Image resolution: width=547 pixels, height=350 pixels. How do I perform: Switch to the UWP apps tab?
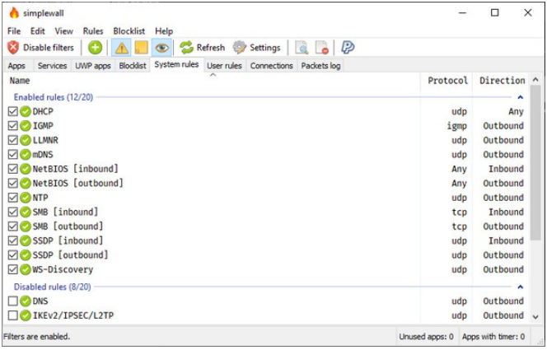(93, 66)
